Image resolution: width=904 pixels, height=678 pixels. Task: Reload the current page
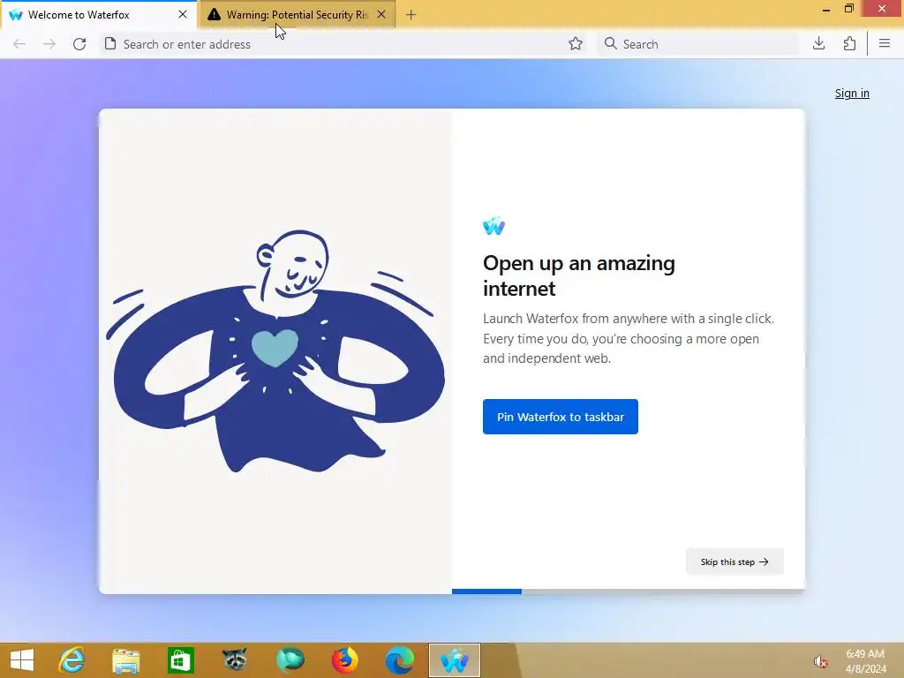79,44
